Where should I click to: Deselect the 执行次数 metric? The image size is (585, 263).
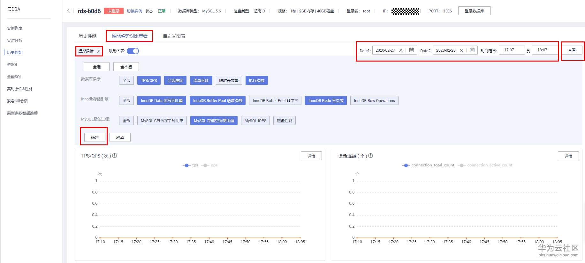coord(256,80)
